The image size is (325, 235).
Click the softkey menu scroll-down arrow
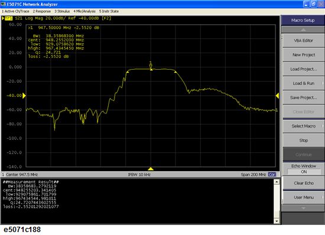[303, 208]
